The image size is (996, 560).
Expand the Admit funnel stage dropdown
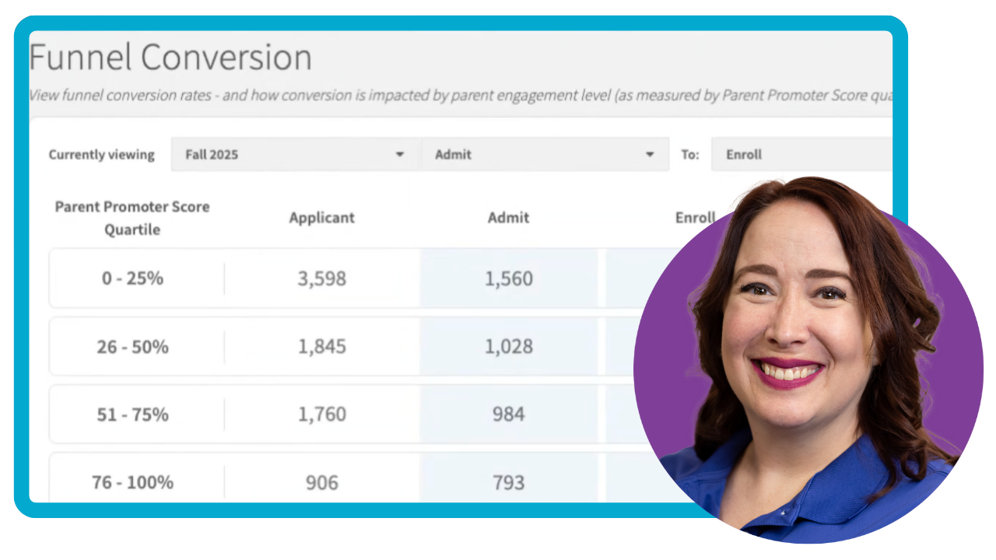tap(545, 154)
